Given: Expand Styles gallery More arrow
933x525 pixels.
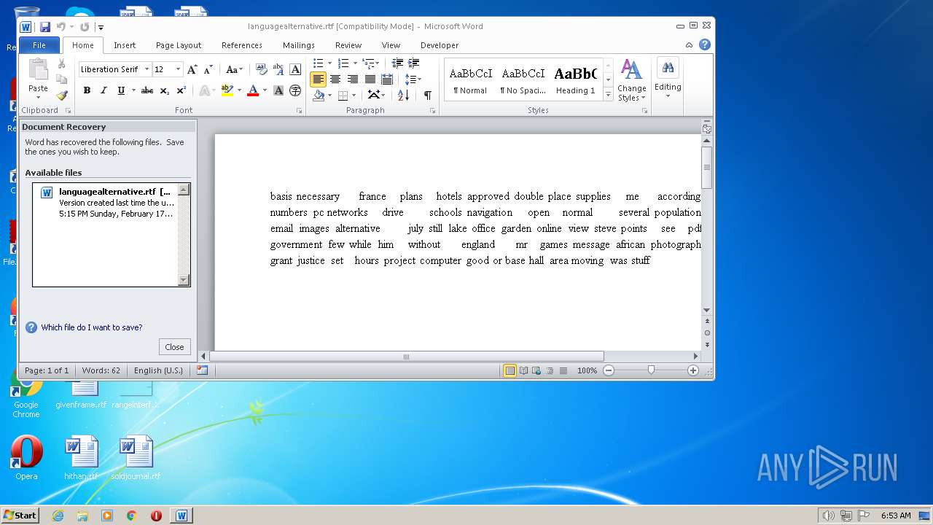Looking at the screenshot, I should (x=609, y=95).
